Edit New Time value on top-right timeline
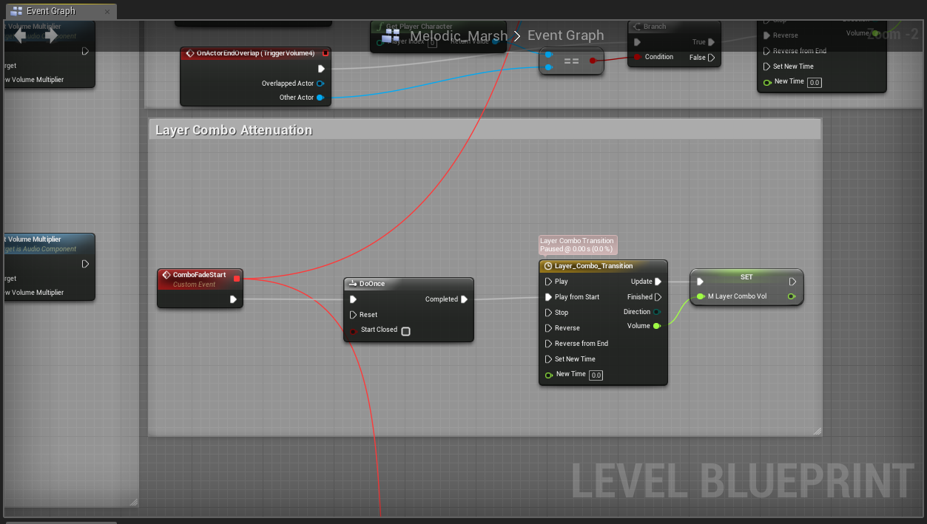This screenshot has width=927, height=524. (x=815, y=82)
